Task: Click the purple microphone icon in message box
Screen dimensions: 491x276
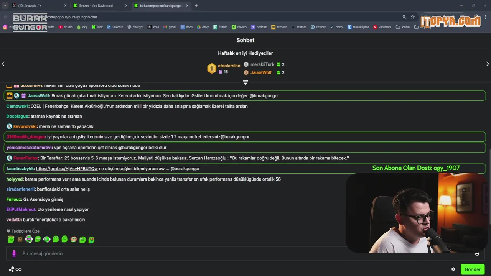Action: tap(14, 253)
